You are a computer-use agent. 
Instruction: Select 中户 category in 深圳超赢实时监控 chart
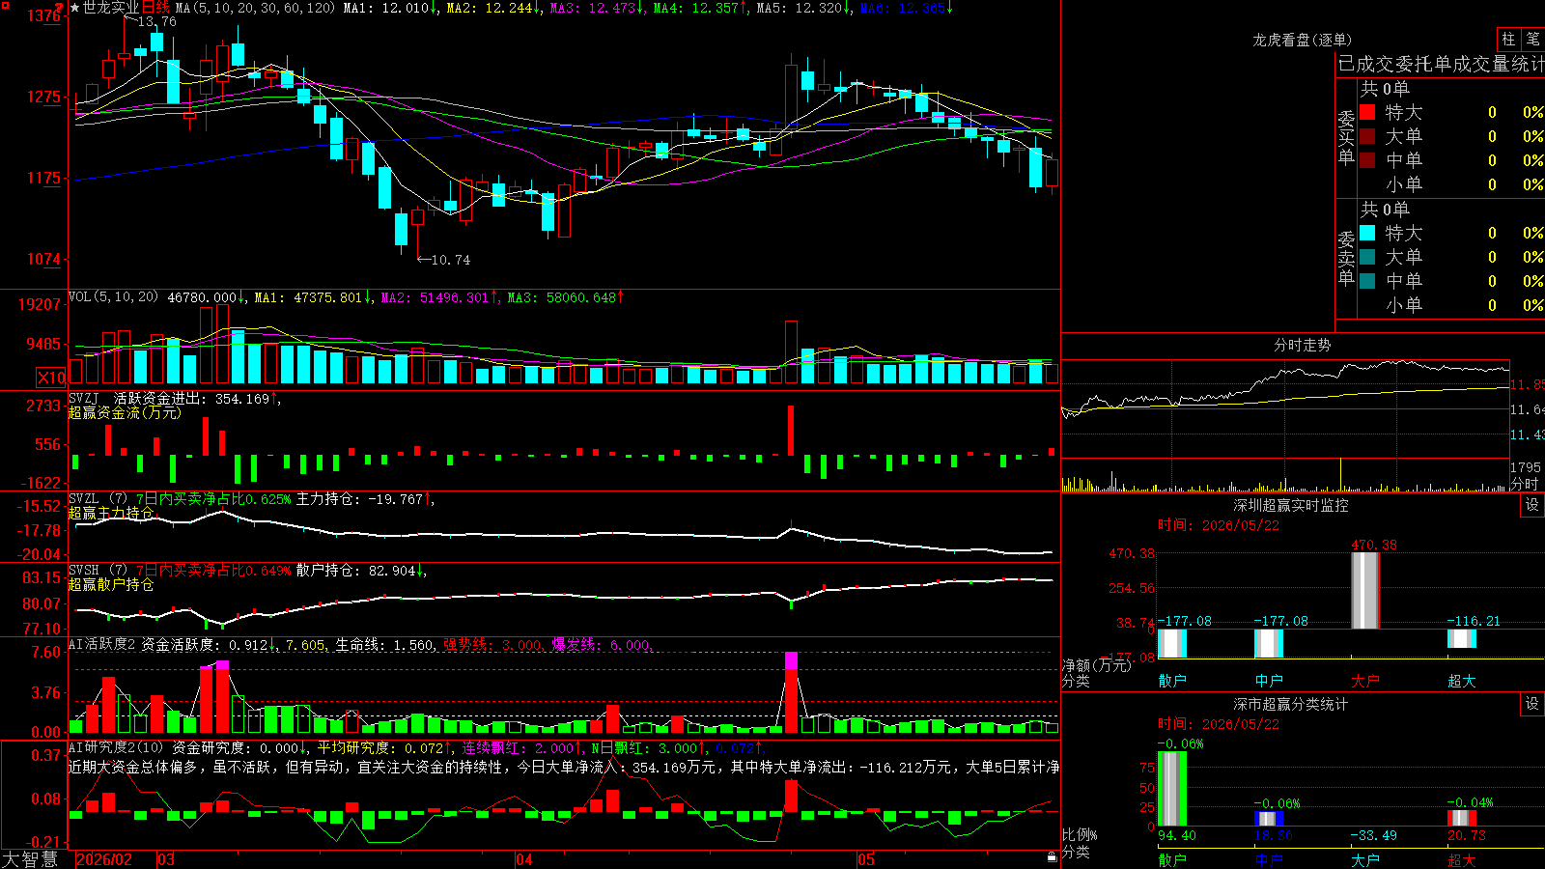1269,681
